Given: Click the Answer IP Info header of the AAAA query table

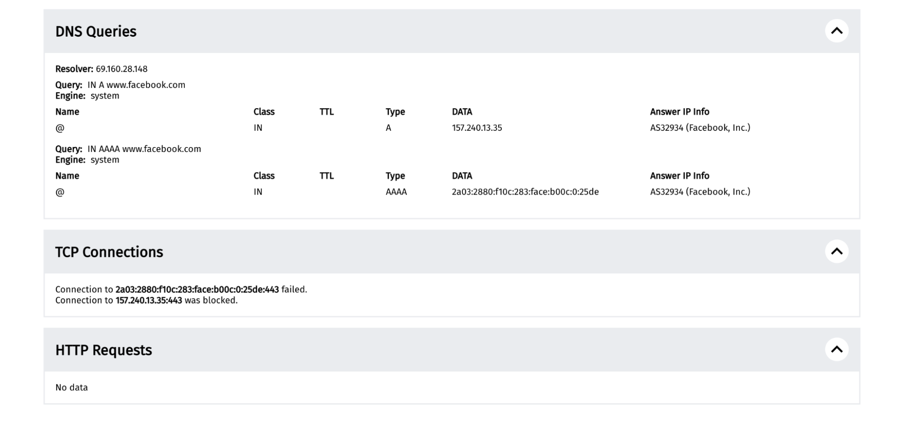Looking at the screenshot, I should 679,176.
